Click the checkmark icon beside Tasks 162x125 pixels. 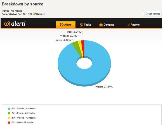[x=82, y=25]
